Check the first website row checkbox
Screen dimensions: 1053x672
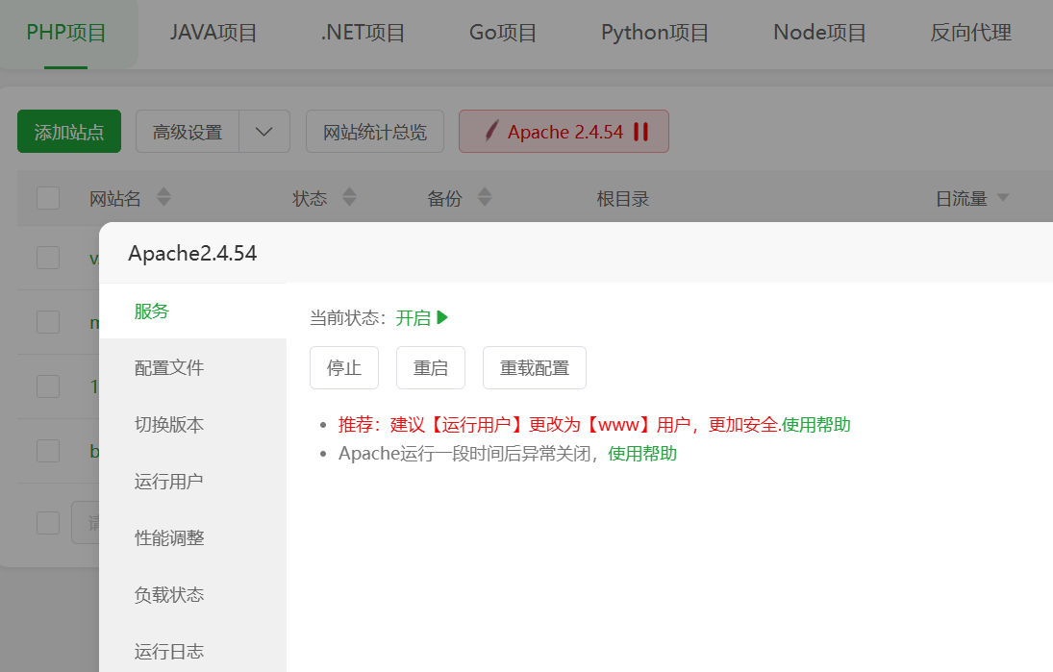coord(47,257)
